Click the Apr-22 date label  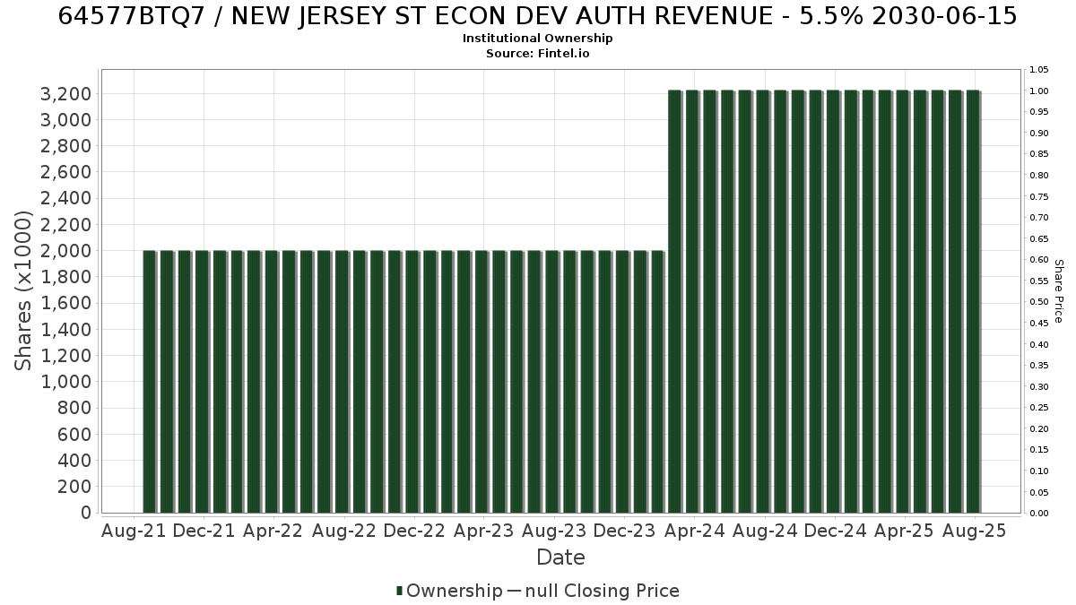(x=273, y=531)
